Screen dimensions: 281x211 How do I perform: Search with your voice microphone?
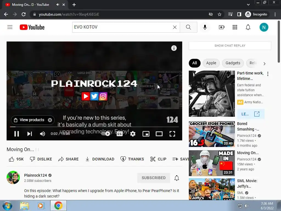click(x=205, y=27)
